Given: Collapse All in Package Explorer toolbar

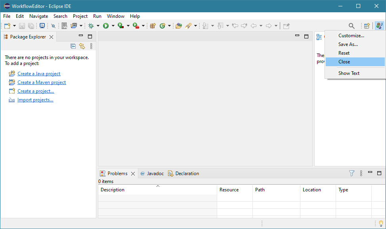Looking at the screenshot, I should [x=73, y=46].
